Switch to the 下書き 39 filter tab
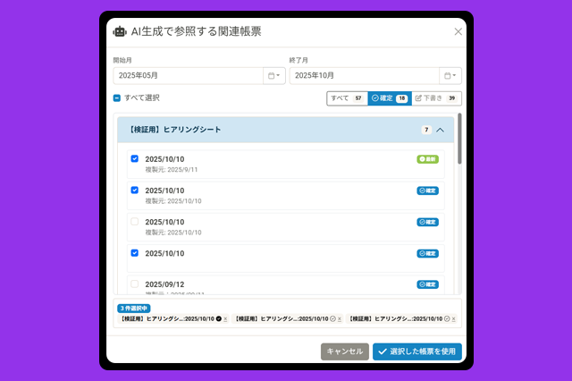Screen dimensions: 572x381 (x=436, y=98)
